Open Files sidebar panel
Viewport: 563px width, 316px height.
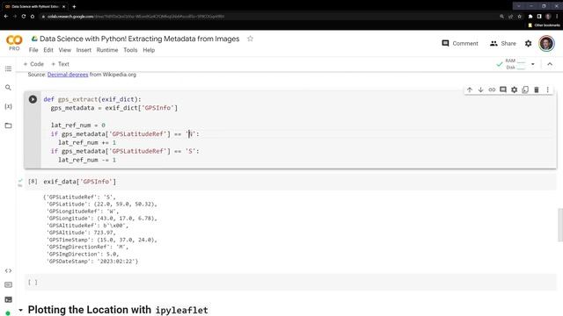coord(8,126)
